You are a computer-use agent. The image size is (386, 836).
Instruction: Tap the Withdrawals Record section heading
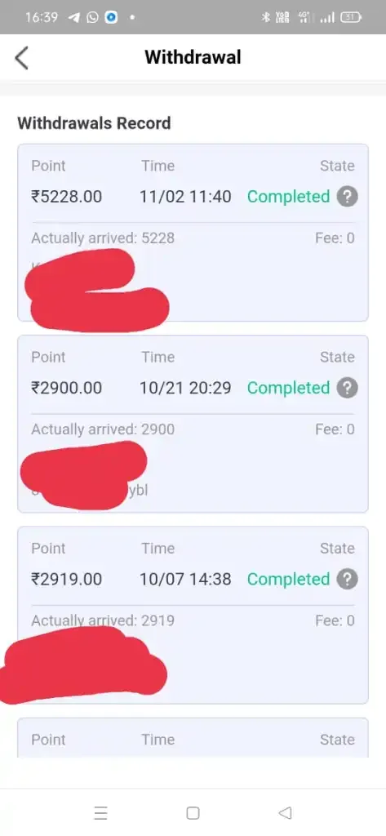click(x=95, y=123)
